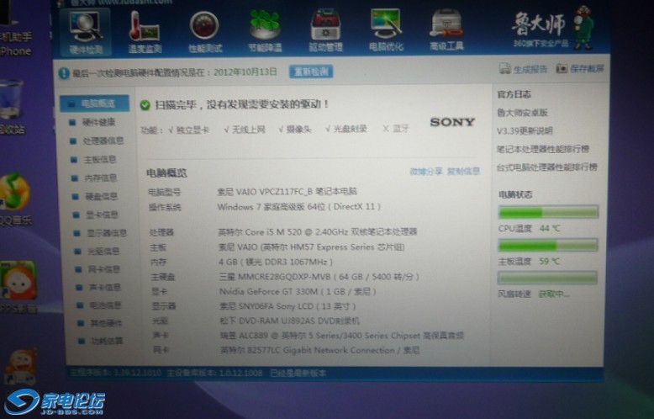The width and height of the screenshot is (654, 419).
Task: Select the 硬盘信息 sidebar item
Action: click(x=102, y=197)
